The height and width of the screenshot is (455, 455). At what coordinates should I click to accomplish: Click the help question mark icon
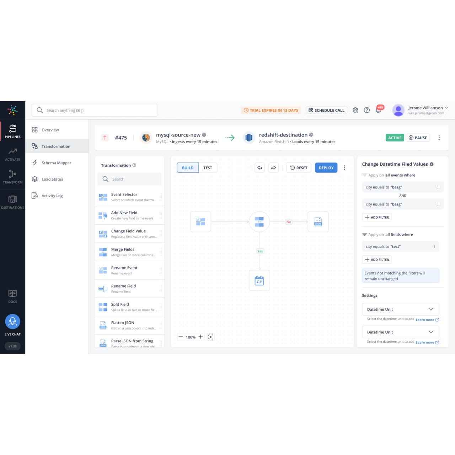point(367,110)
